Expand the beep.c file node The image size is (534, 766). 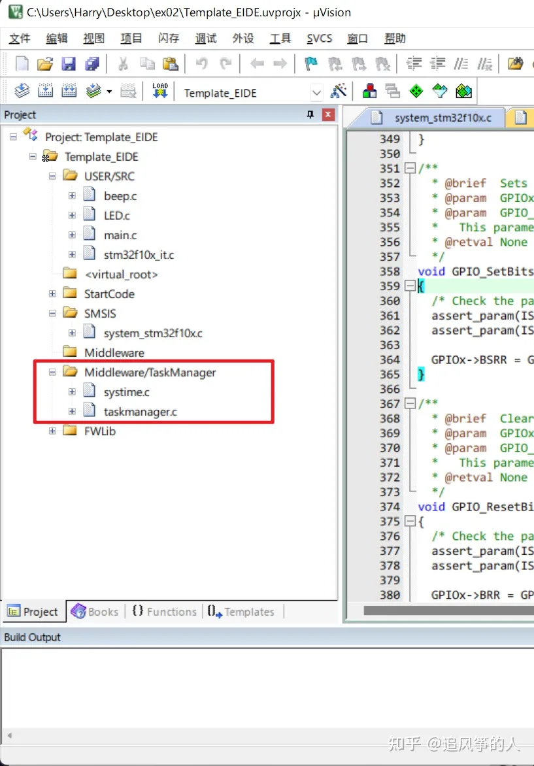point(72,195)
